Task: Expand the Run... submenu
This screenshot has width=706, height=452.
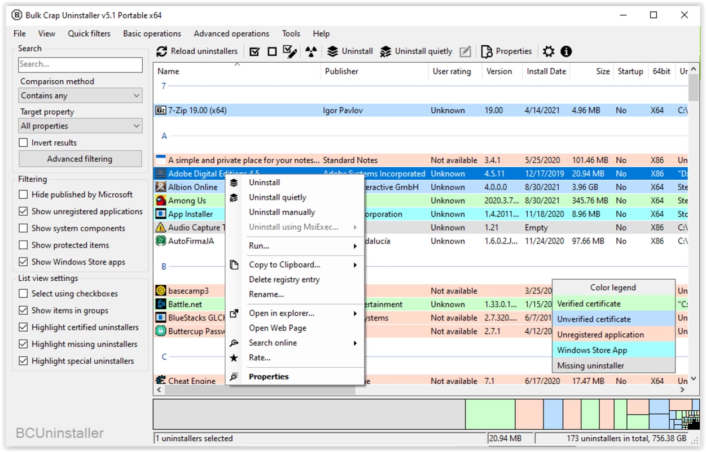Action: [295, 246]
